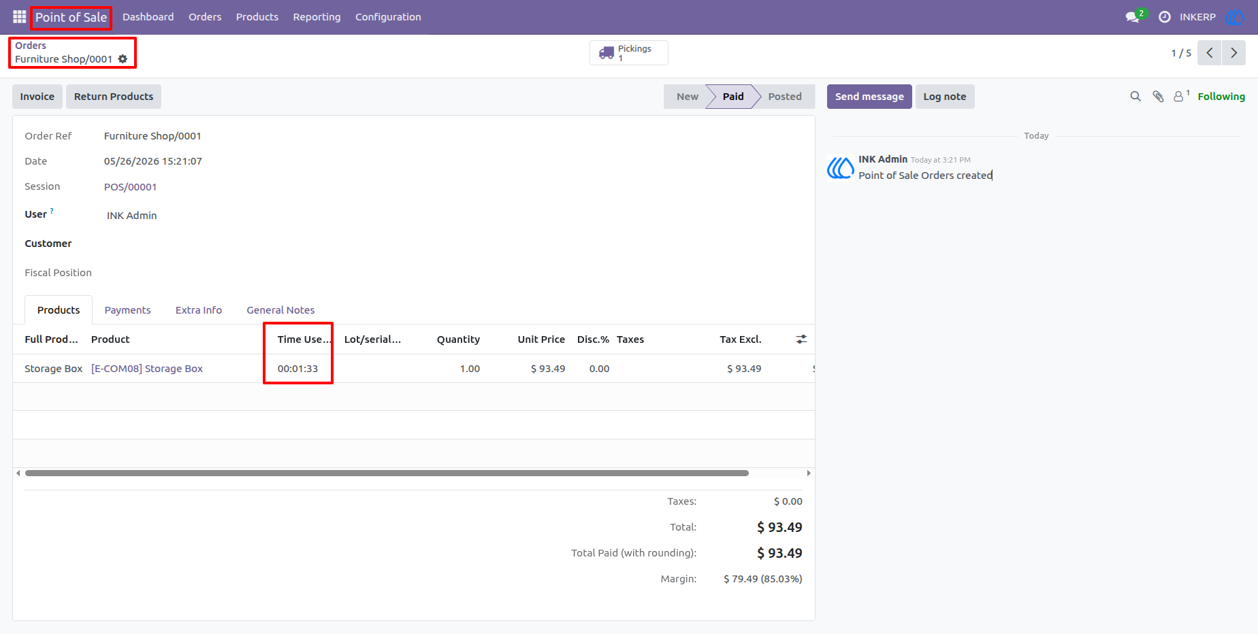The height and width of the screenshot is (634, 1258).
Task: Open the [E-COM08] Storage Box product link
Action: click(x=147, y=369)
